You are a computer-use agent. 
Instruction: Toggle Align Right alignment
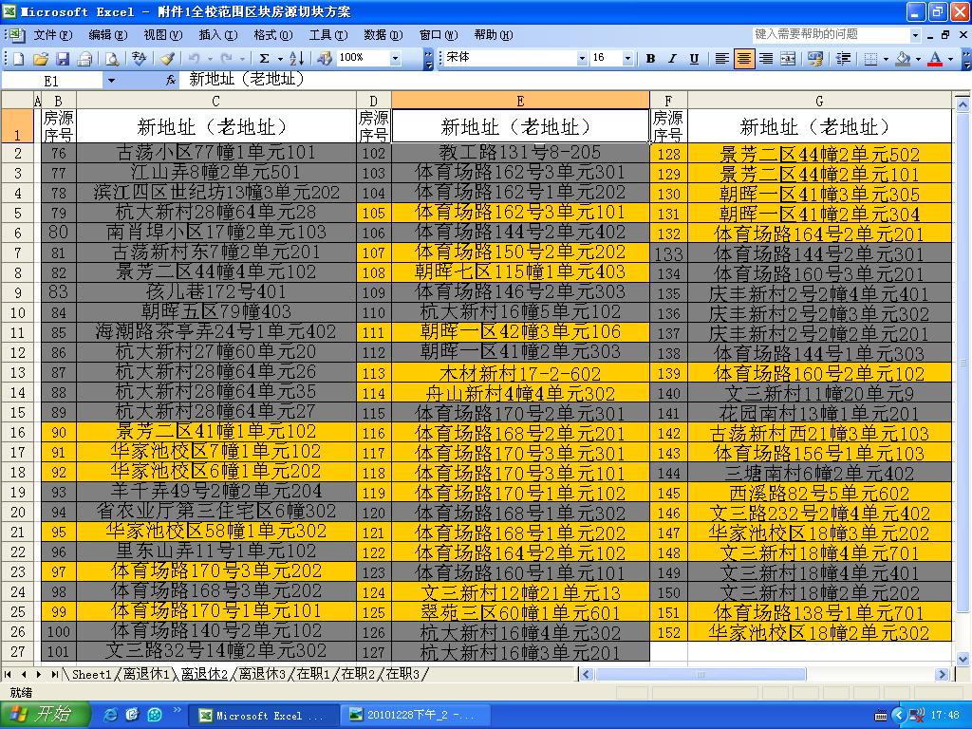tap(766, 58)
